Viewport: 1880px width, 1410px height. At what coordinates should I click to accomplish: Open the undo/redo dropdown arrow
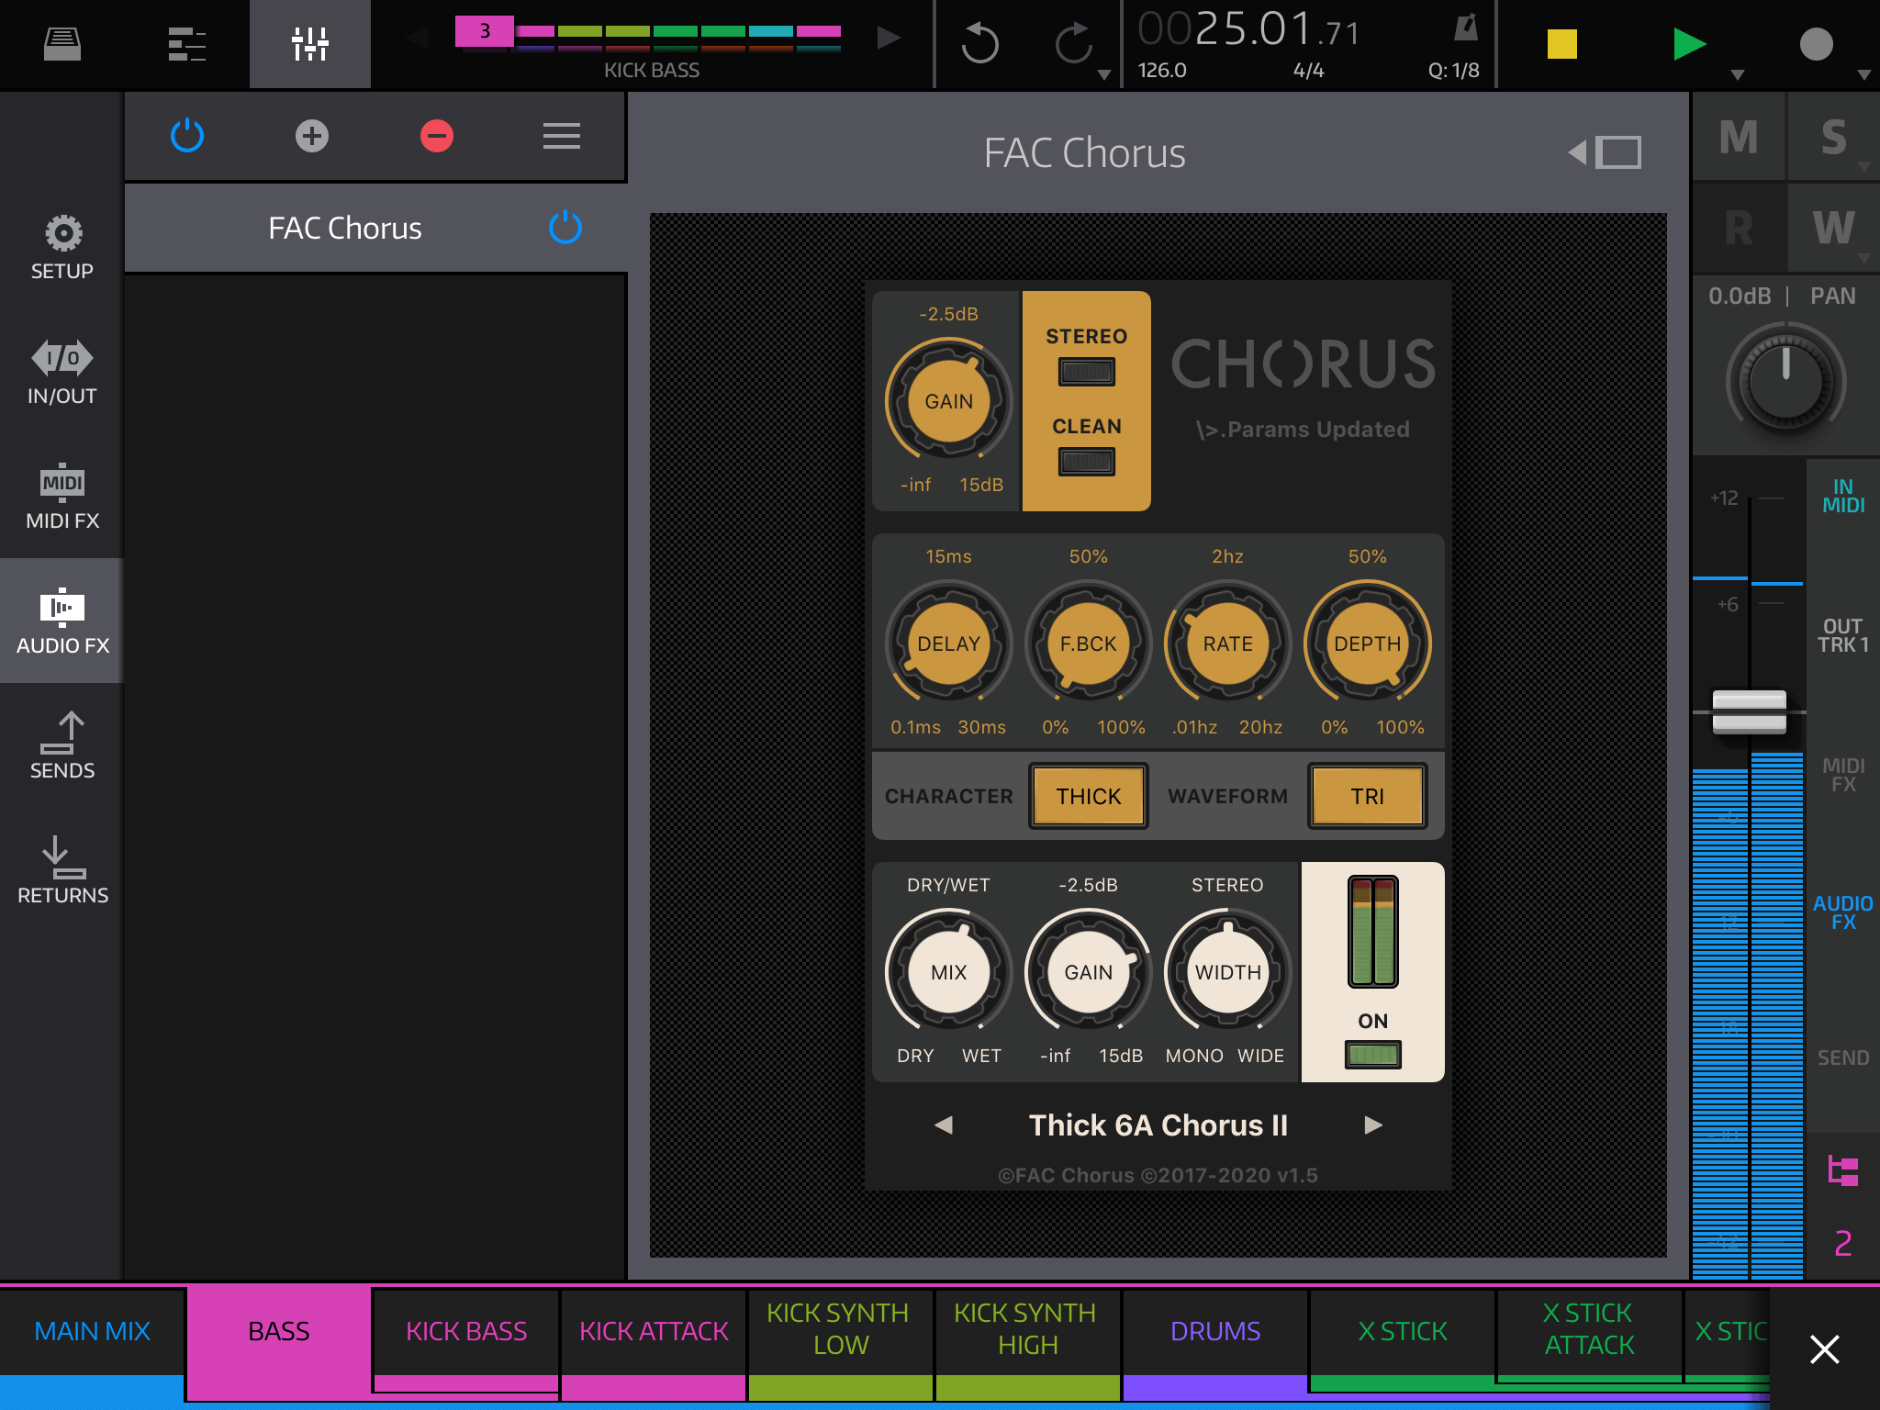(1104, 75)
